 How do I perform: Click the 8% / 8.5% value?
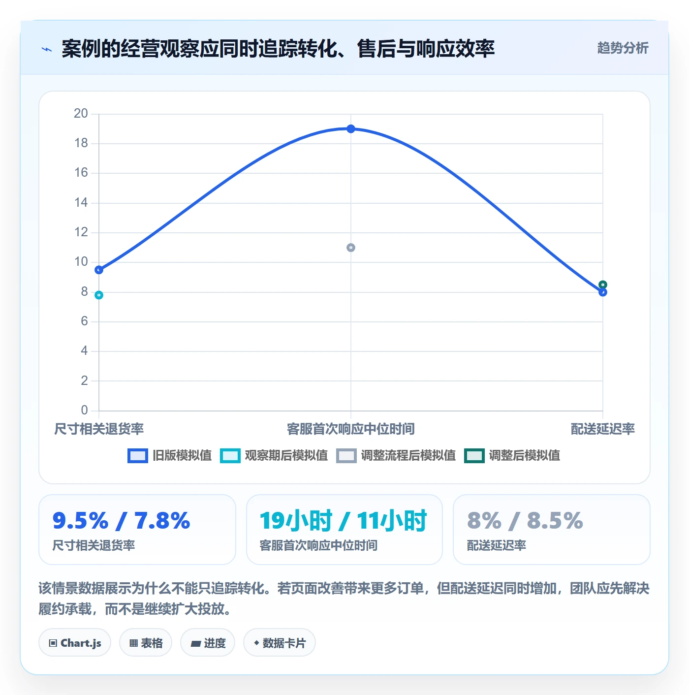(x=525, y=521)
